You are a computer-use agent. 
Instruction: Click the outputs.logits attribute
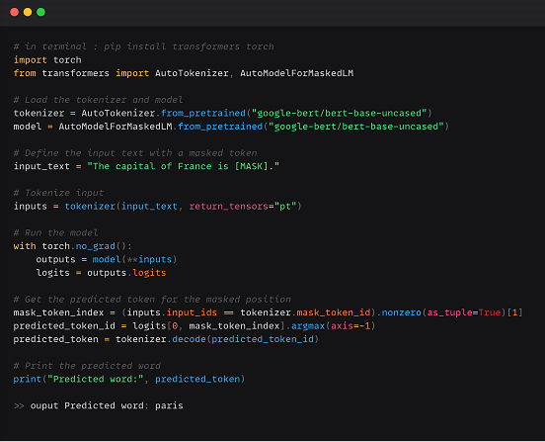click(126, 273)
